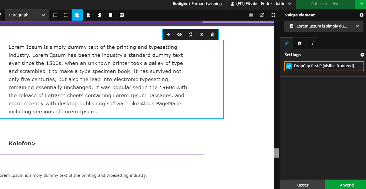Click inside the selected Lorem Ipsum paragraph
Screen dimensions: 366x189
coord(98,79)
